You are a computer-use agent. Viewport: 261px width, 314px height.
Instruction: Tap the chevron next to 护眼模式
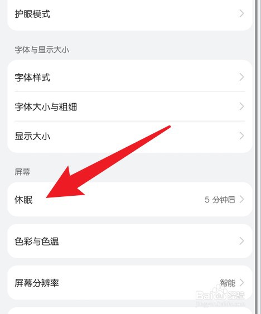click(x=242, y=13)
